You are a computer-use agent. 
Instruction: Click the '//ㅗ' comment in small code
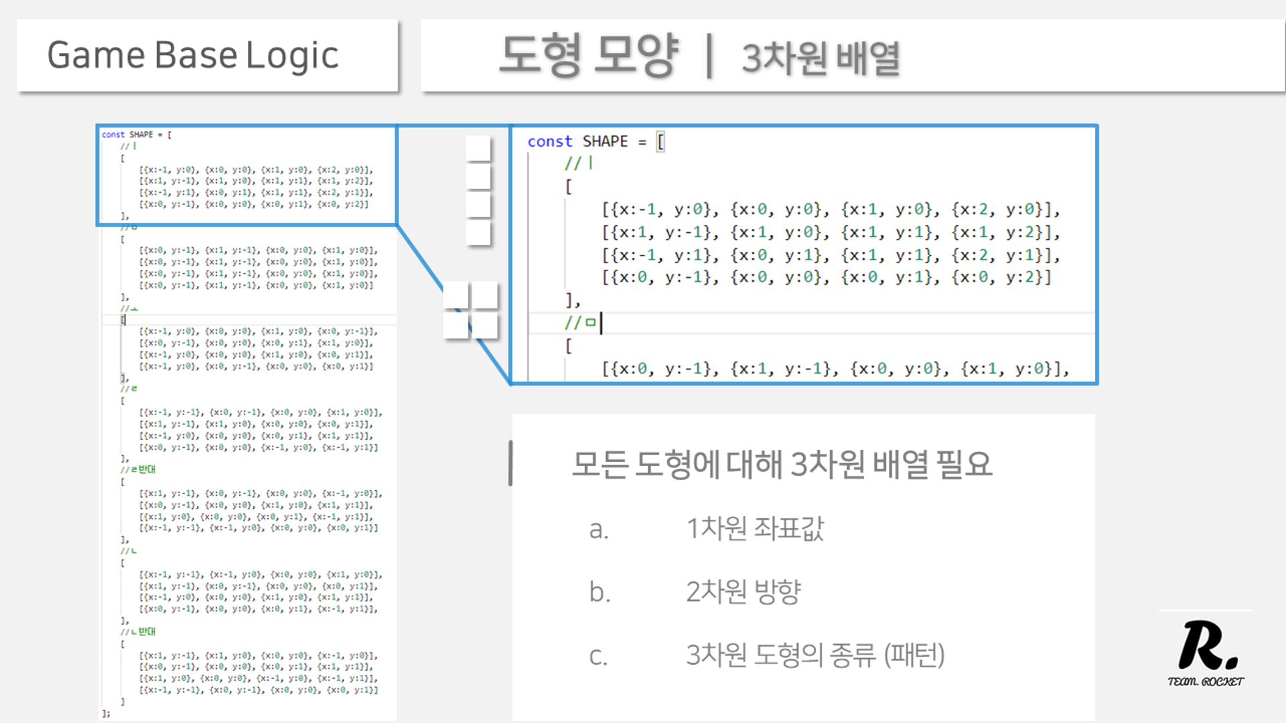[129, 309]
